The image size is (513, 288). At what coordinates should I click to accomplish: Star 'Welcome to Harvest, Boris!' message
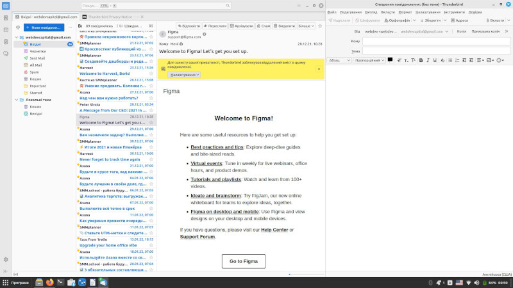tap(151, 74)
